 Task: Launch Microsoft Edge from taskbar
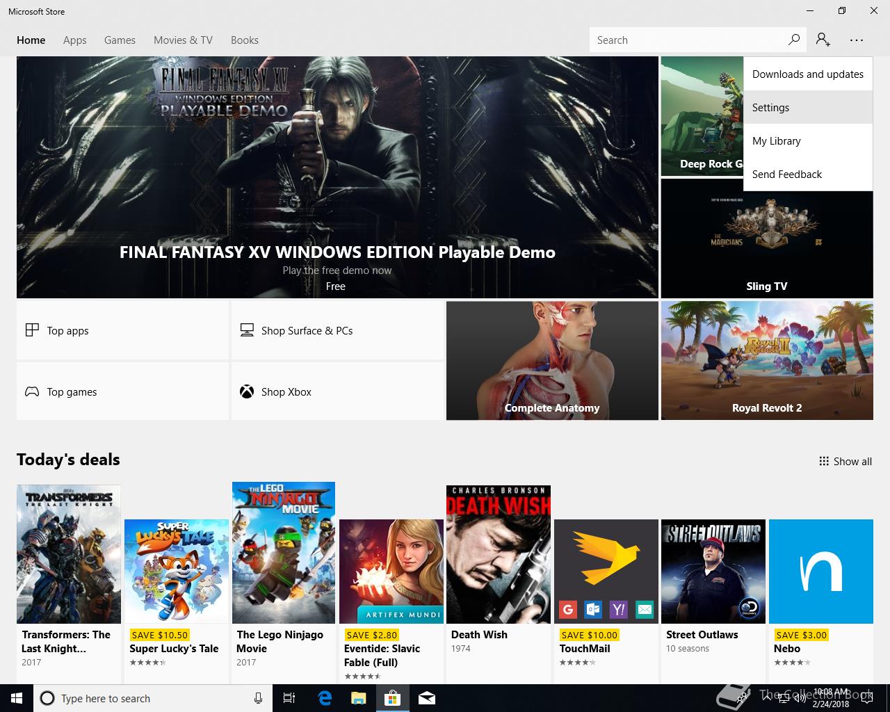(324, 698)
